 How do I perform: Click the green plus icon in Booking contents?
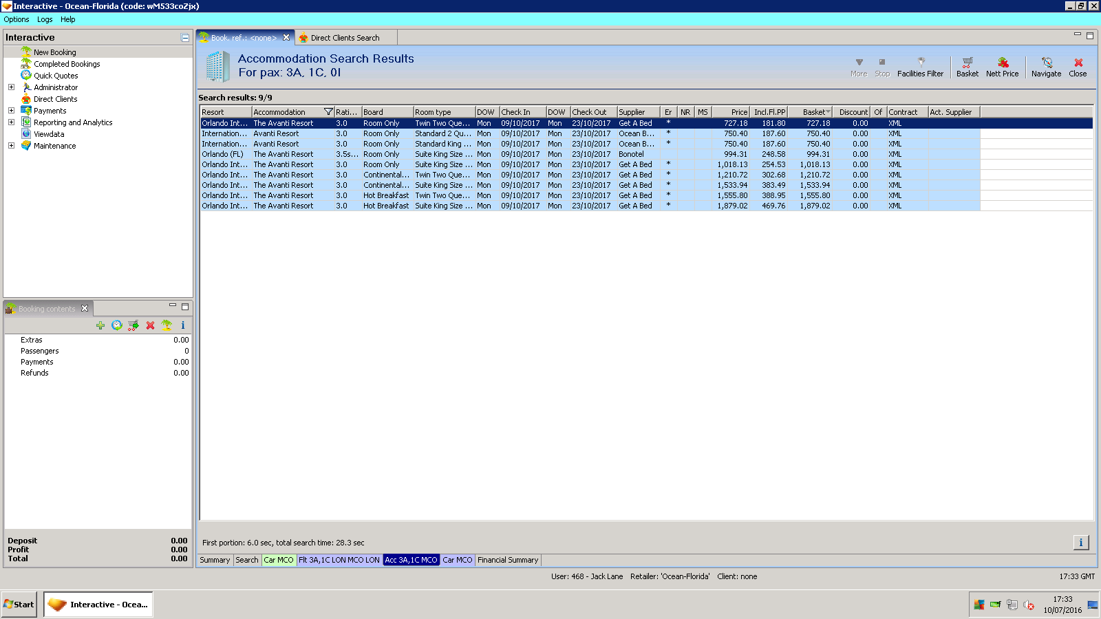tap(100, 325)
